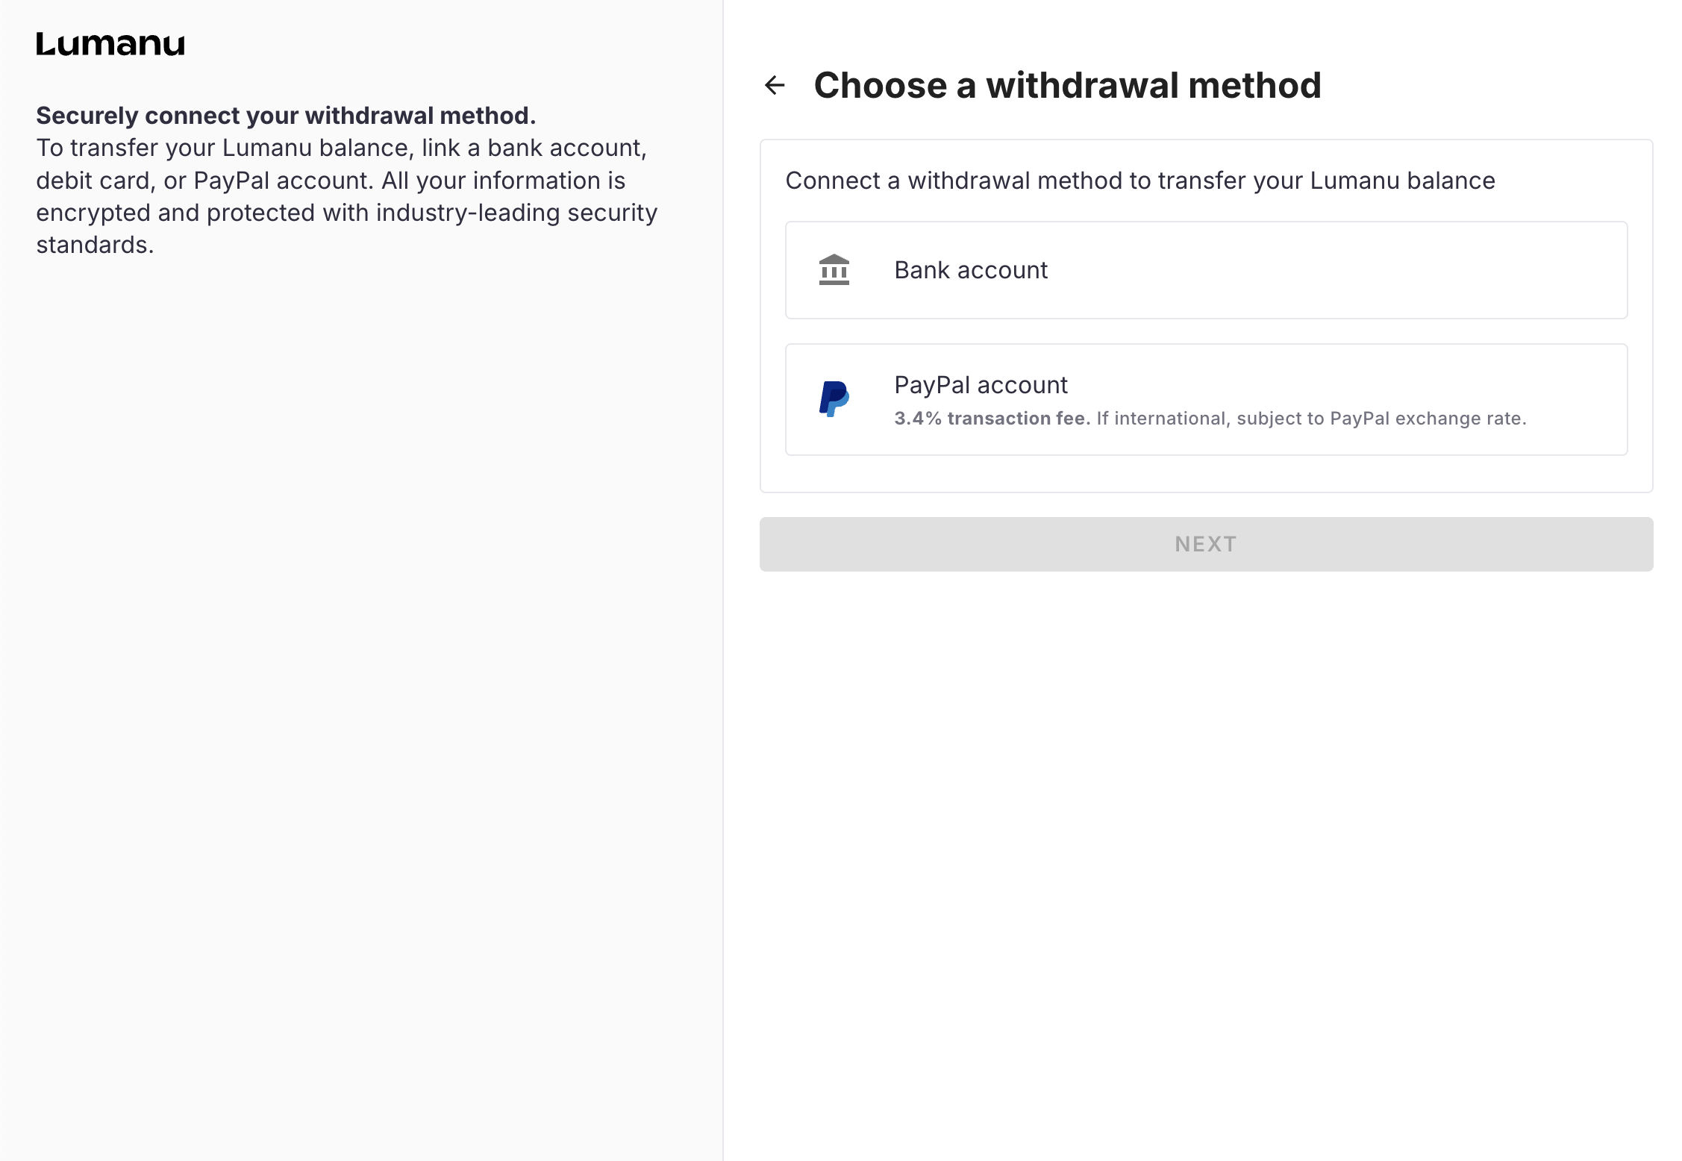
Task: Click the Lumanu logo
Action: click(110, 44)
